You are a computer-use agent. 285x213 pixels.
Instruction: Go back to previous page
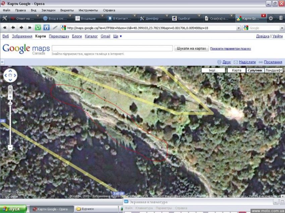[x=13, y=28]
